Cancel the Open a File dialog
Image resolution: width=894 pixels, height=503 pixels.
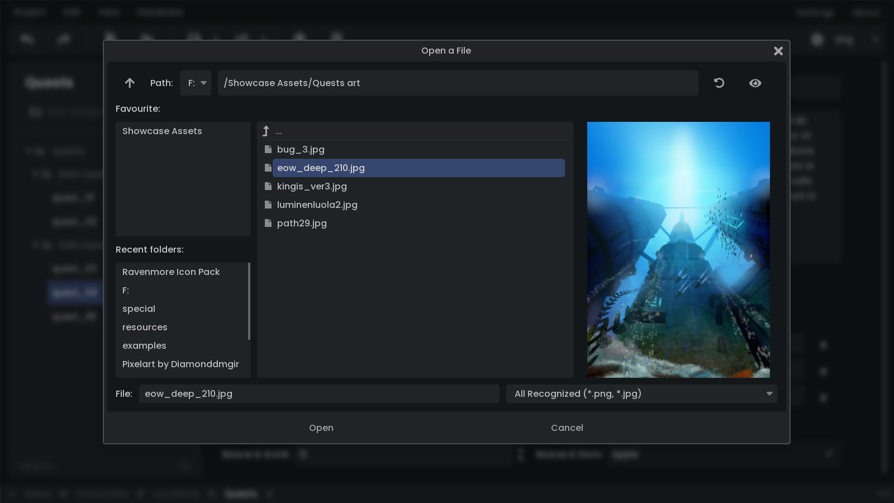click(567, 428)
